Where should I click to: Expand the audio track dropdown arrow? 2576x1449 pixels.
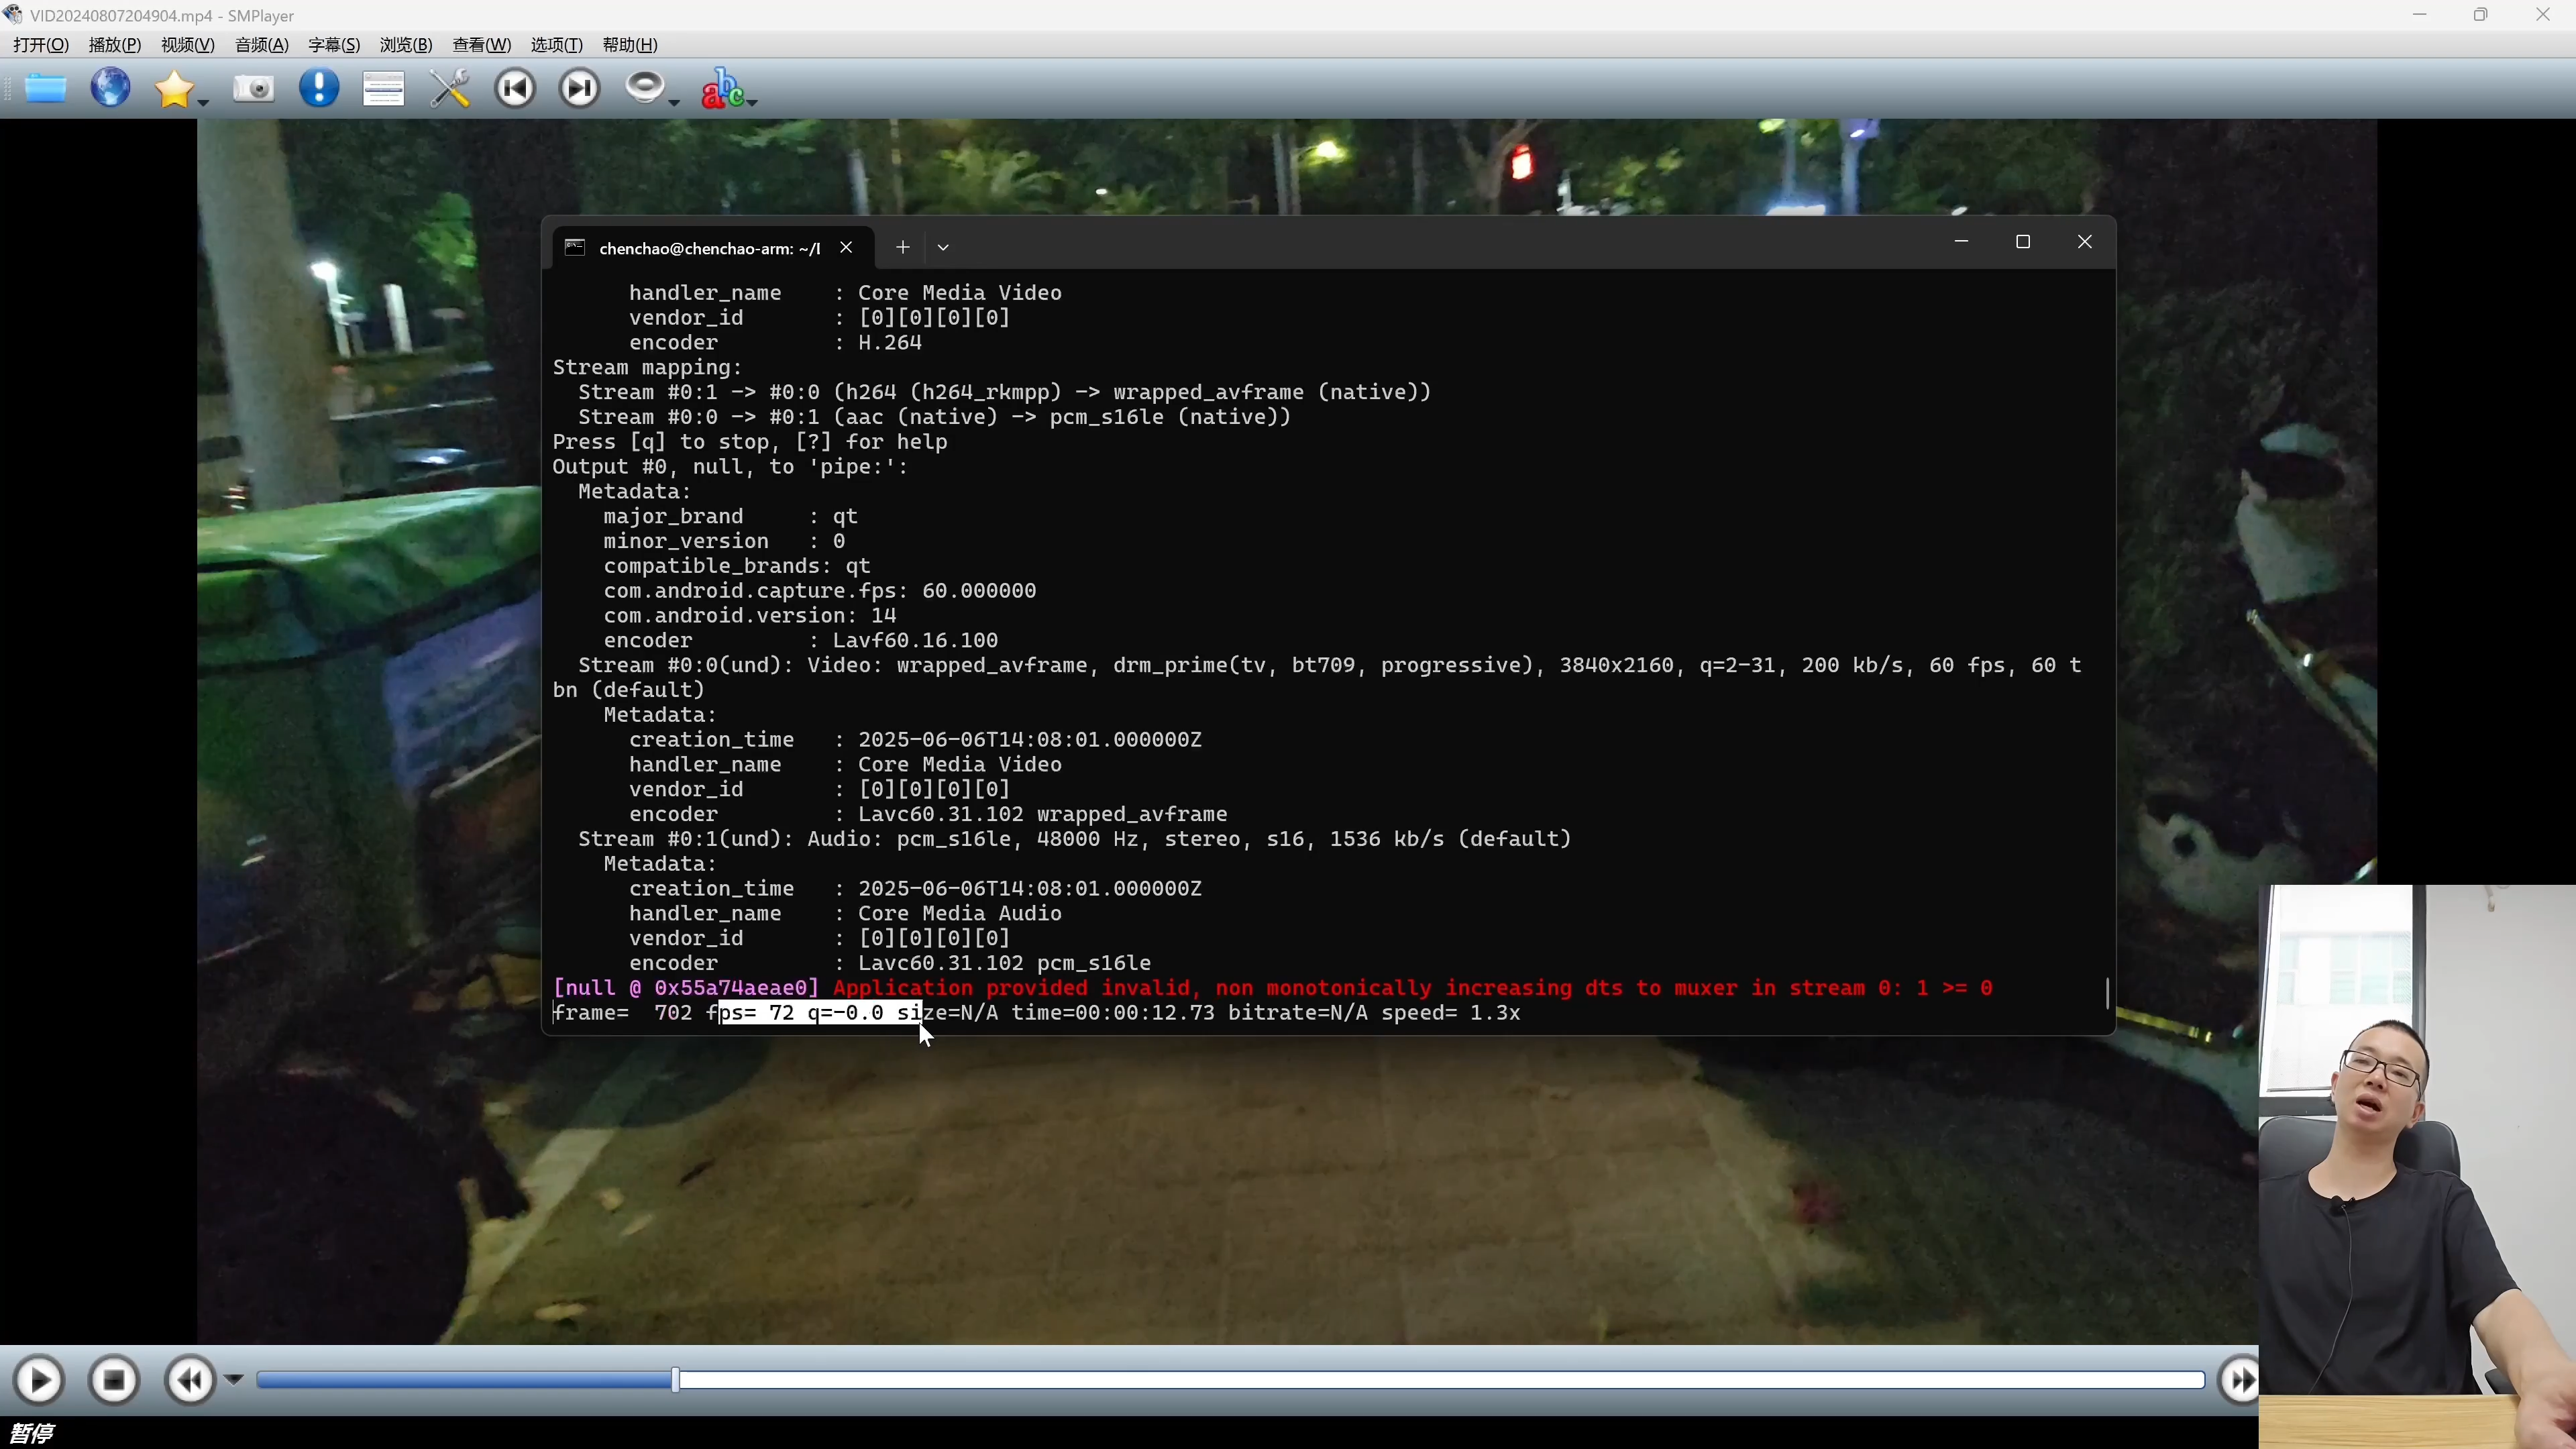click(675, 102)
